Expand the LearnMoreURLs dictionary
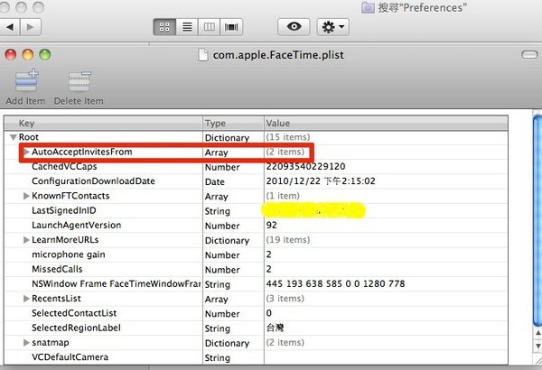Image resolution: width=542 pixels, height=370 pixels. [x=26, y=240]
